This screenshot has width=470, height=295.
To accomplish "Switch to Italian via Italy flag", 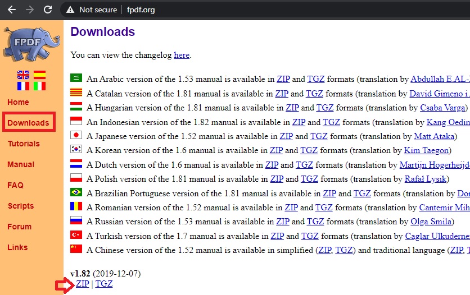I will [x=39, y=86].
